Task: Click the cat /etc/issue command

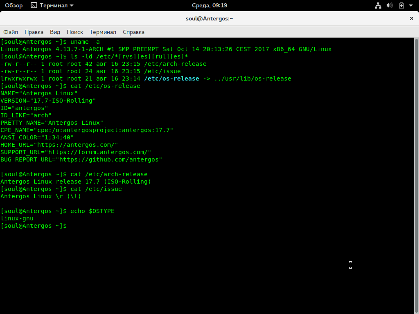Action: coord(96,189)
